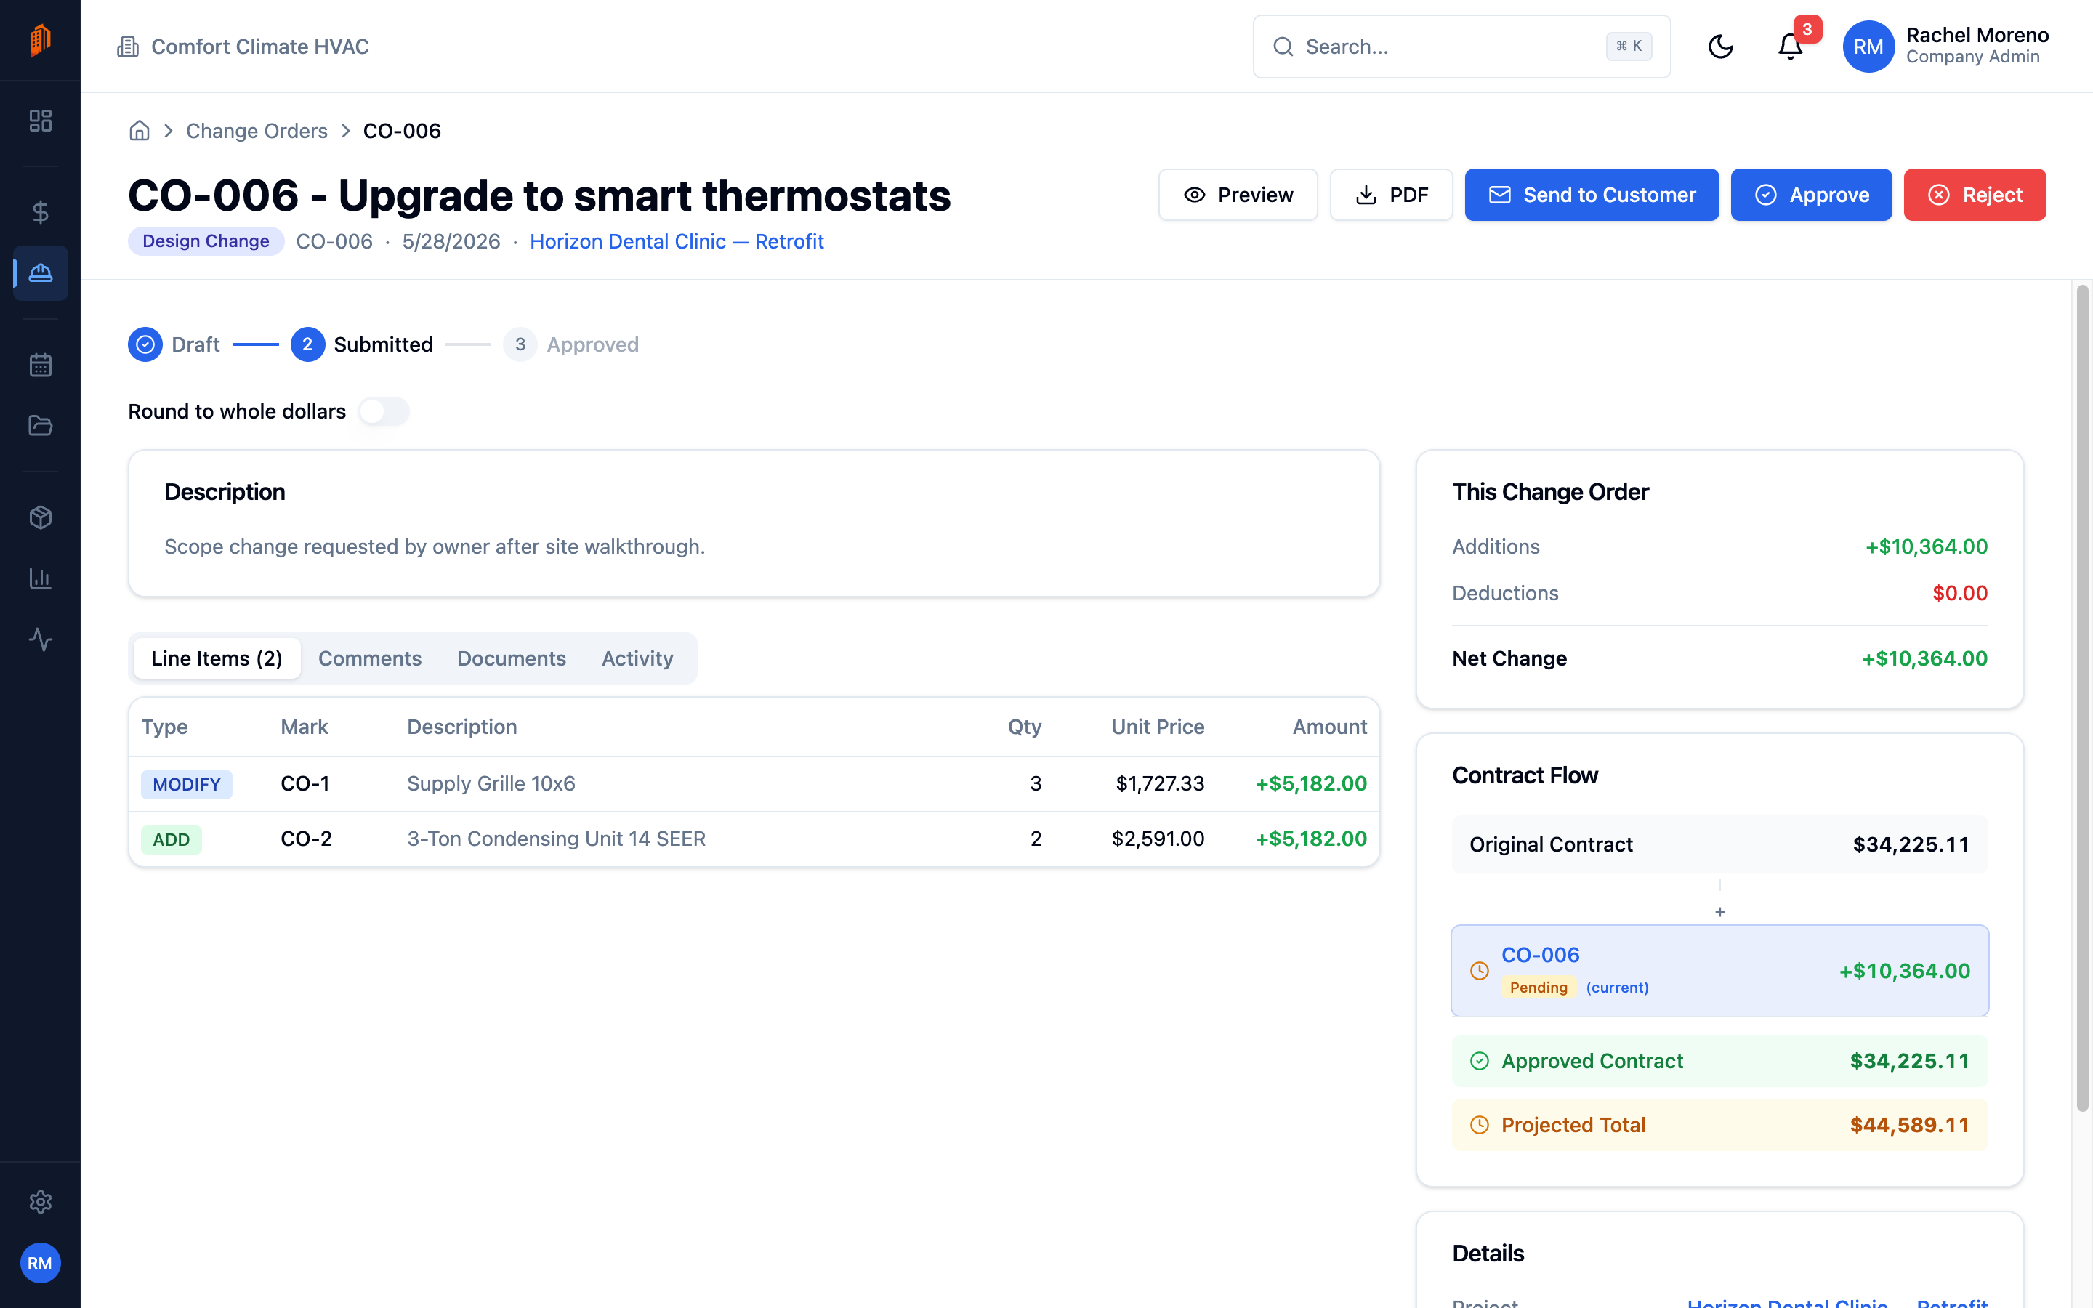
Task: Reject the change order
Action: tap(1975, 195)
